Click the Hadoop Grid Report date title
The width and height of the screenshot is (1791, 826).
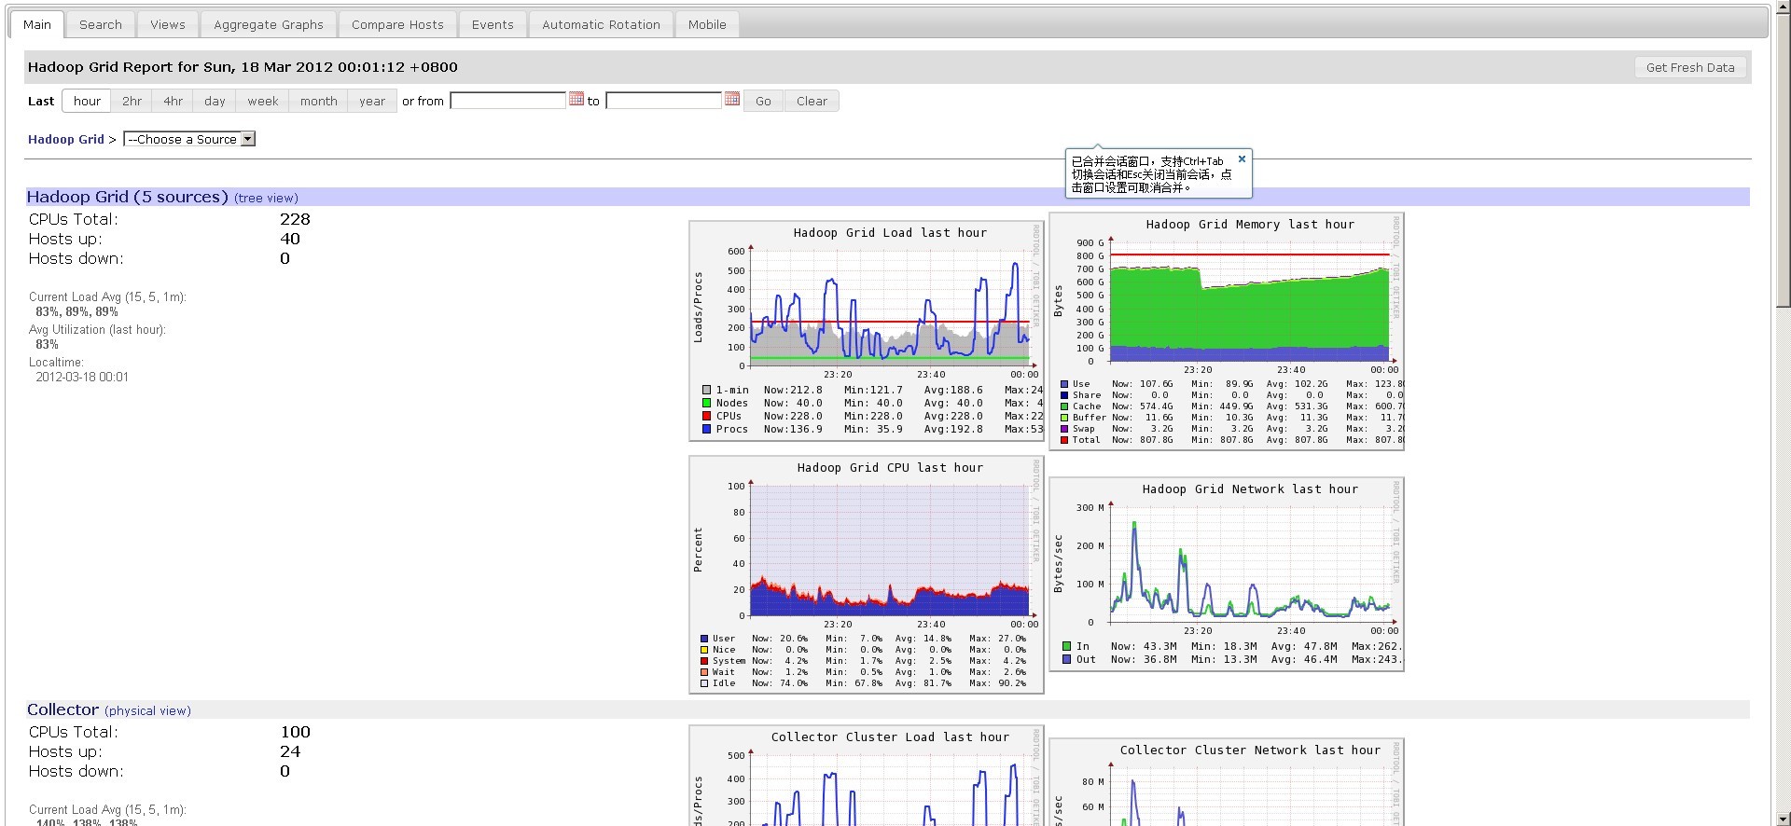(243, 67)
